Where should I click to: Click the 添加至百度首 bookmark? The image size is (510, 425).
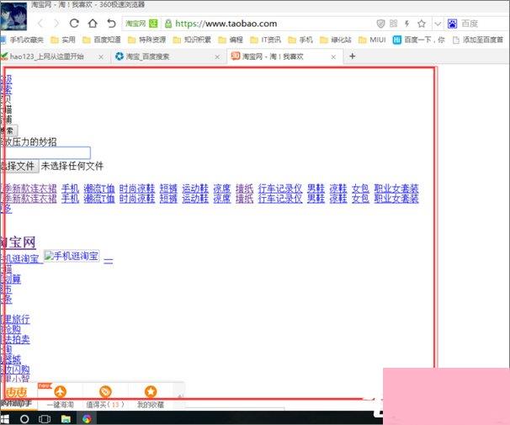point(478,40)
